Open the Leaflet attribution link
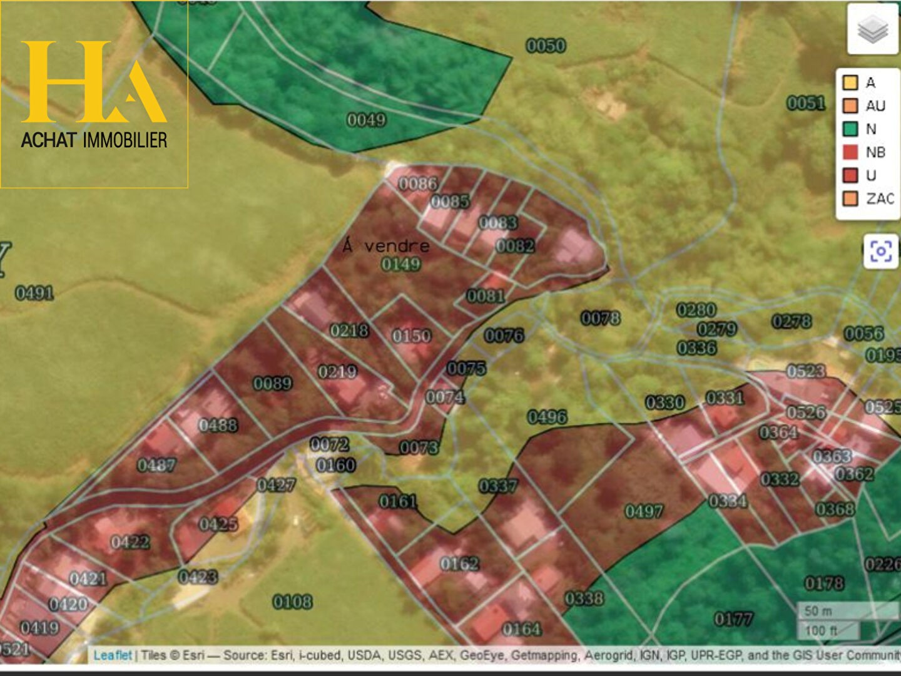The height and width of the screenshot is (676, 901). (x=113, y=655)
